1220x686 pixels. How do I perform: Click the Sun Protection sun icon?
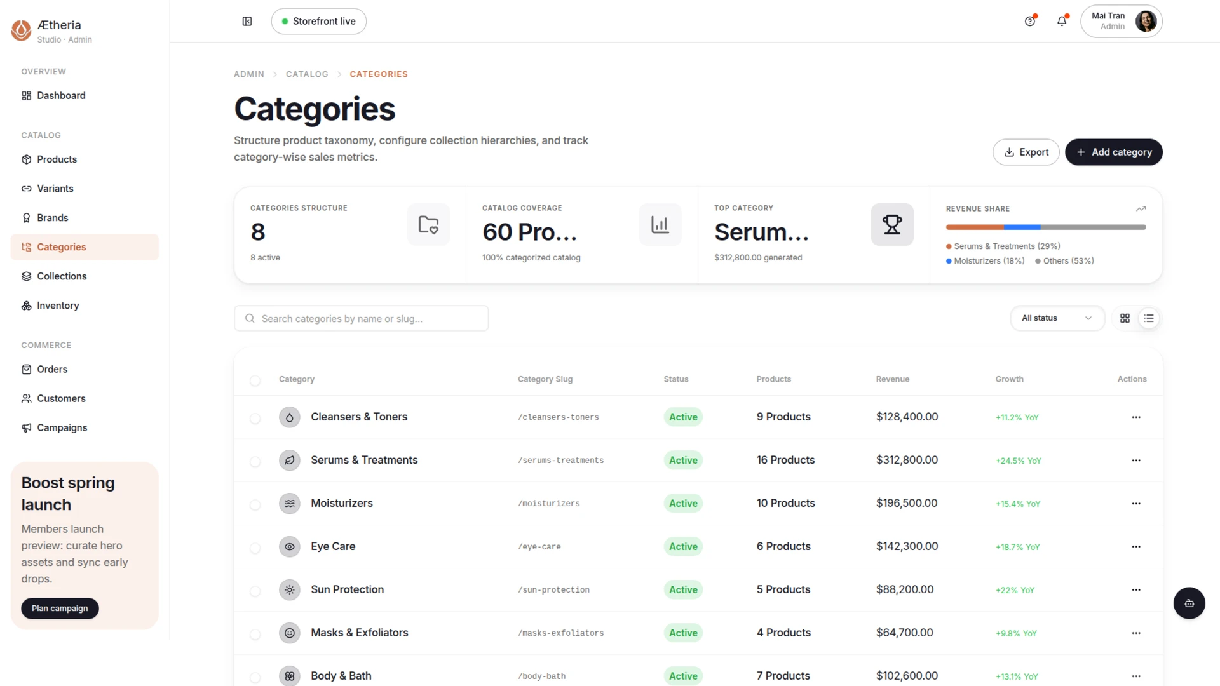290,590
